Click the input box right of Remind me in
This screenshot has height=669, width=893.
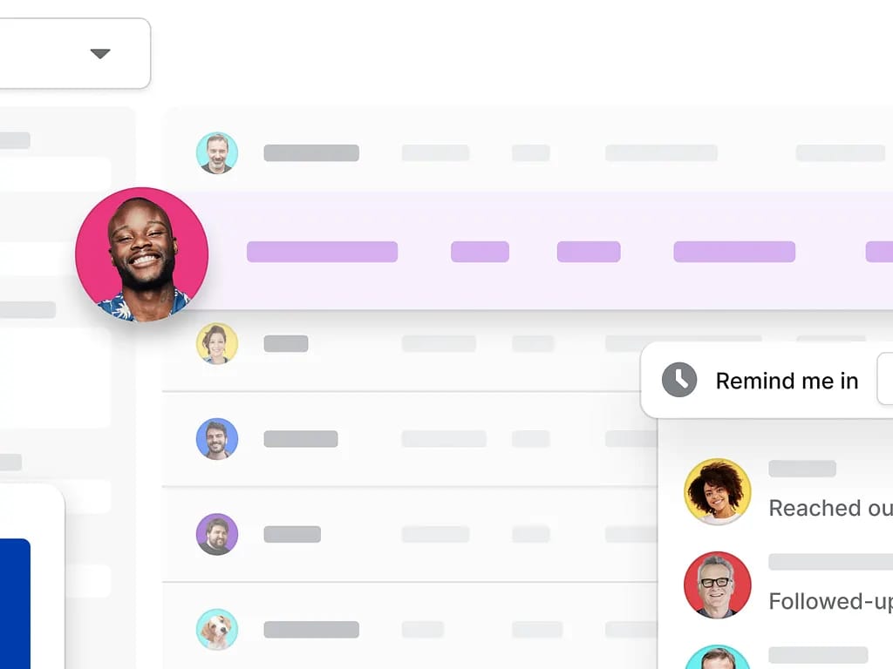(885, 379)
